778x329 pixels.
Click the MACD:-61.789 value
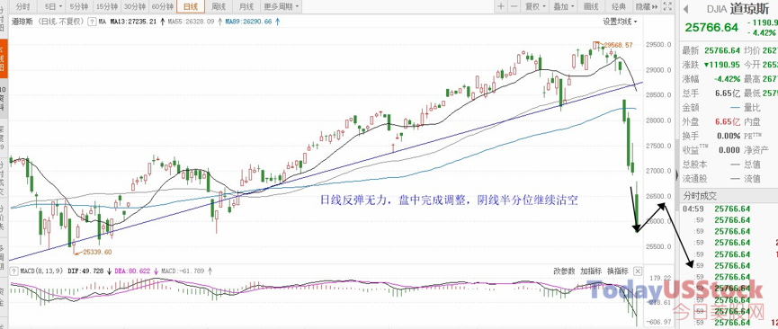[x=183, y=271]
